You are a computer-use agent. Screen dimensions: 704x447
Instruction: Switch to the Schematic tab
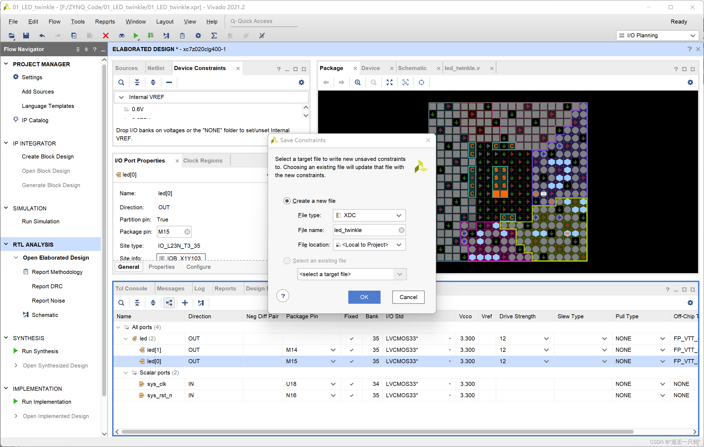(412, 68)
